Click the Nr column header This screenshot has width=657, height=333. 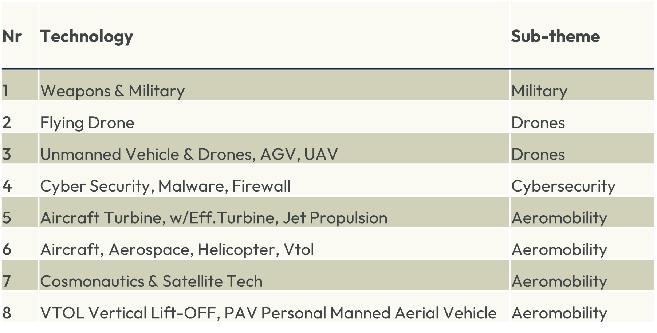(12, 36)
